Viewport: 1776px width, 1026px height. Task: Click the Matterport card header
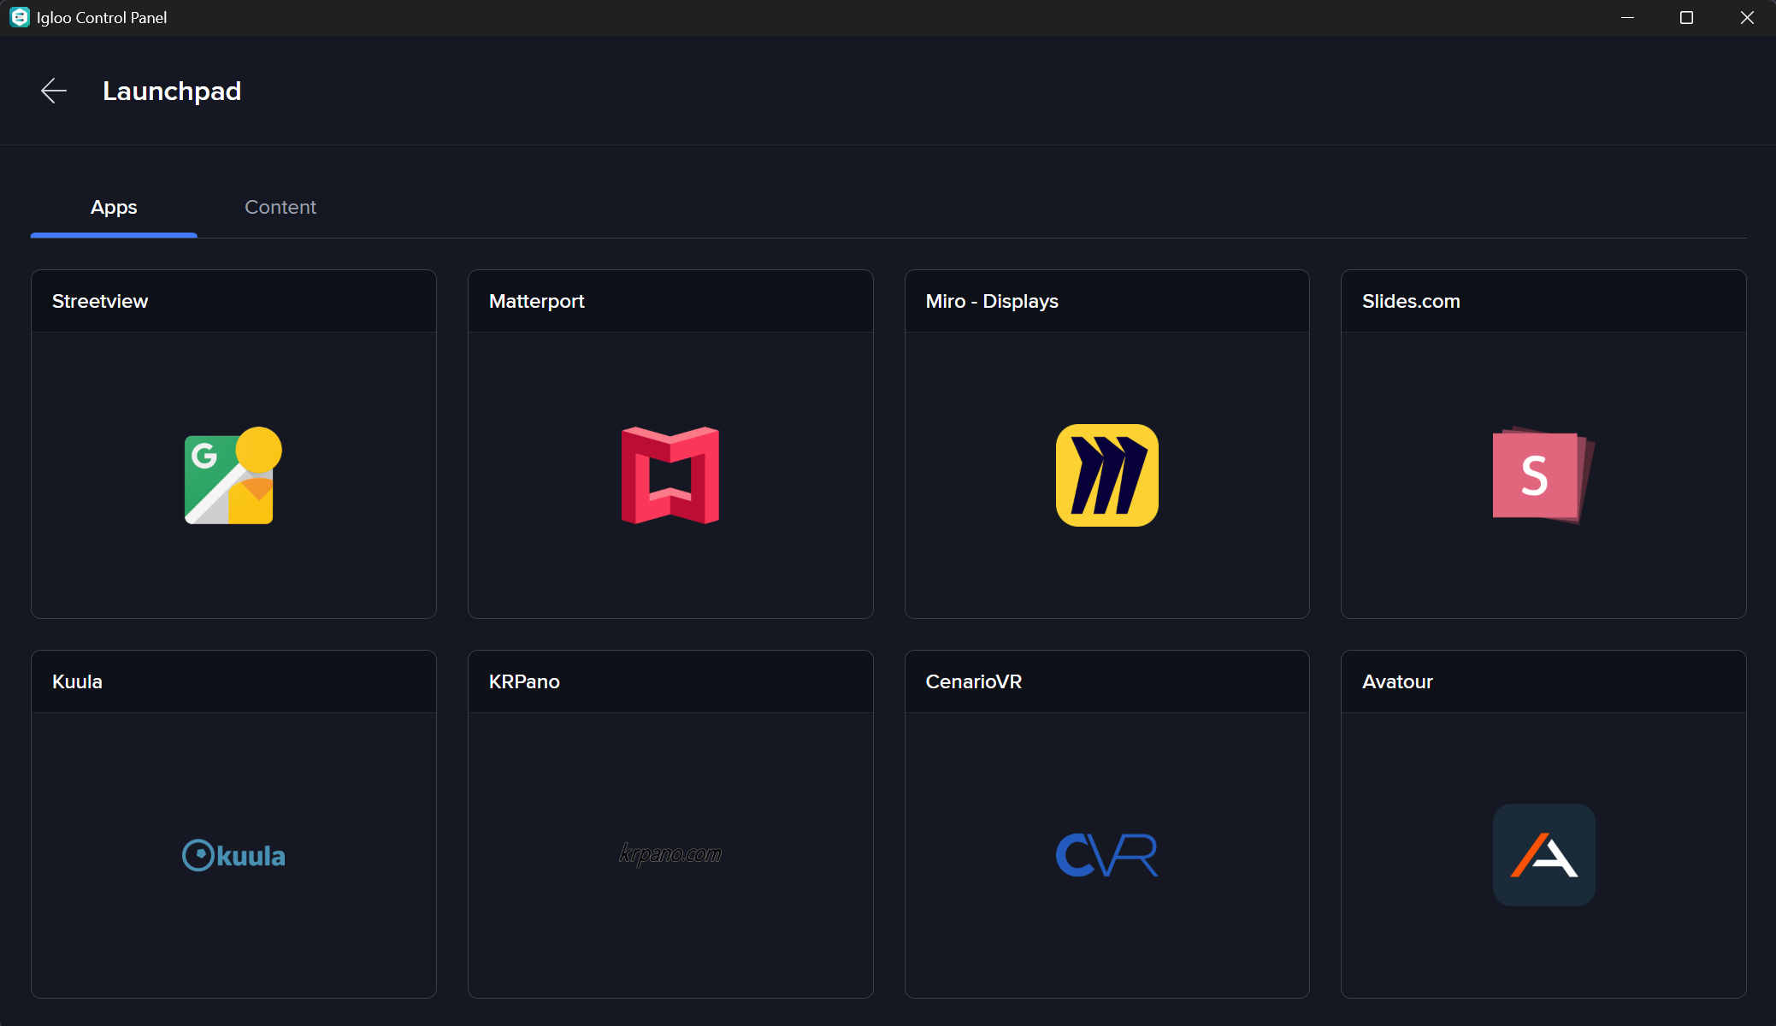click(x=537, y=301)
